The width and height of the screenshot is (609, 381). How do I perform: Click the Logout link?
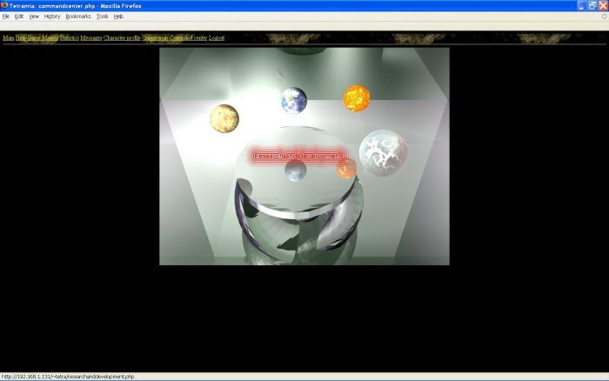click(x=217, y=38)
